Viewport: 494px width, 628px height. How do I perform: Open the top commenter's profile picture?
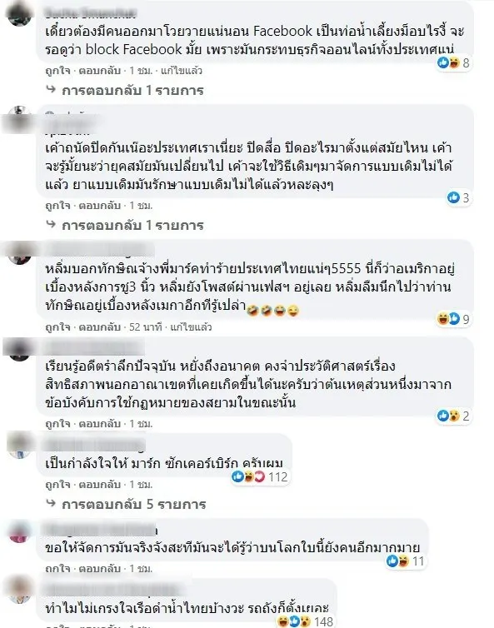[19, 14]
